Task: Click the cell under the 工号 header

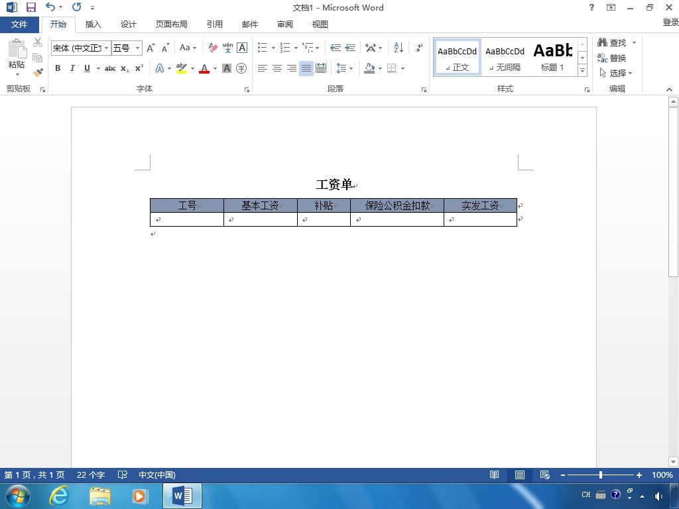Action: pyautogui.click(x=186, y=219)
